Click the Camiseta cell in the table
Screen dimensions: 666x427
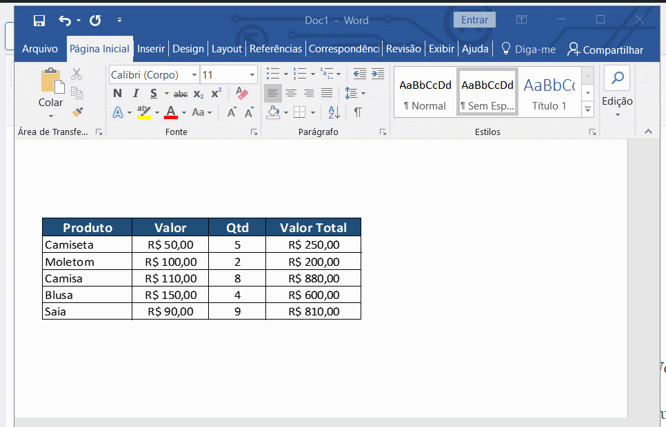69,244
